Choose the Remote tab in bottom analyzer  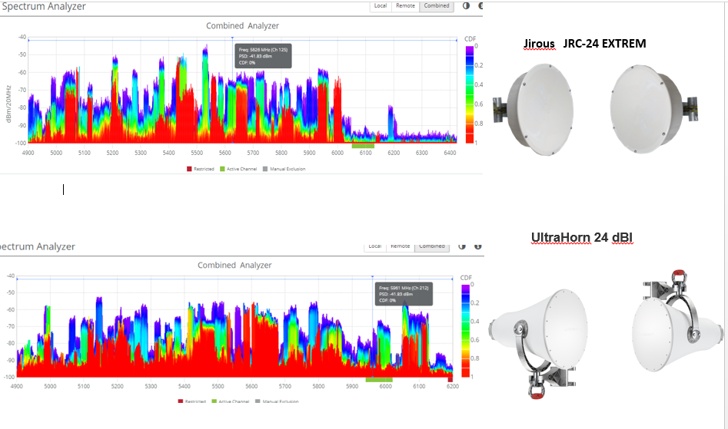pyautogui.click(x=400, y=246)
